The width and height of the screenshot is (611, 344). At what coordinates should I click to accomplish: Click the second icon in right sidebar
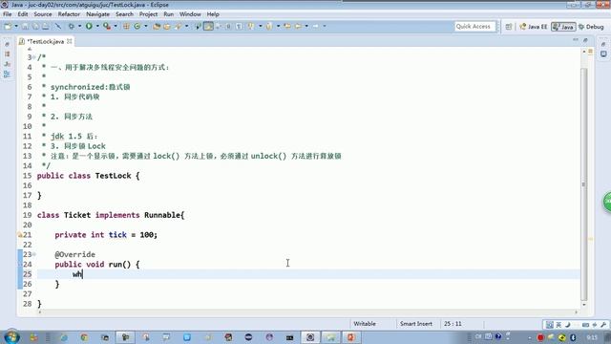click(x=603, y=54)
